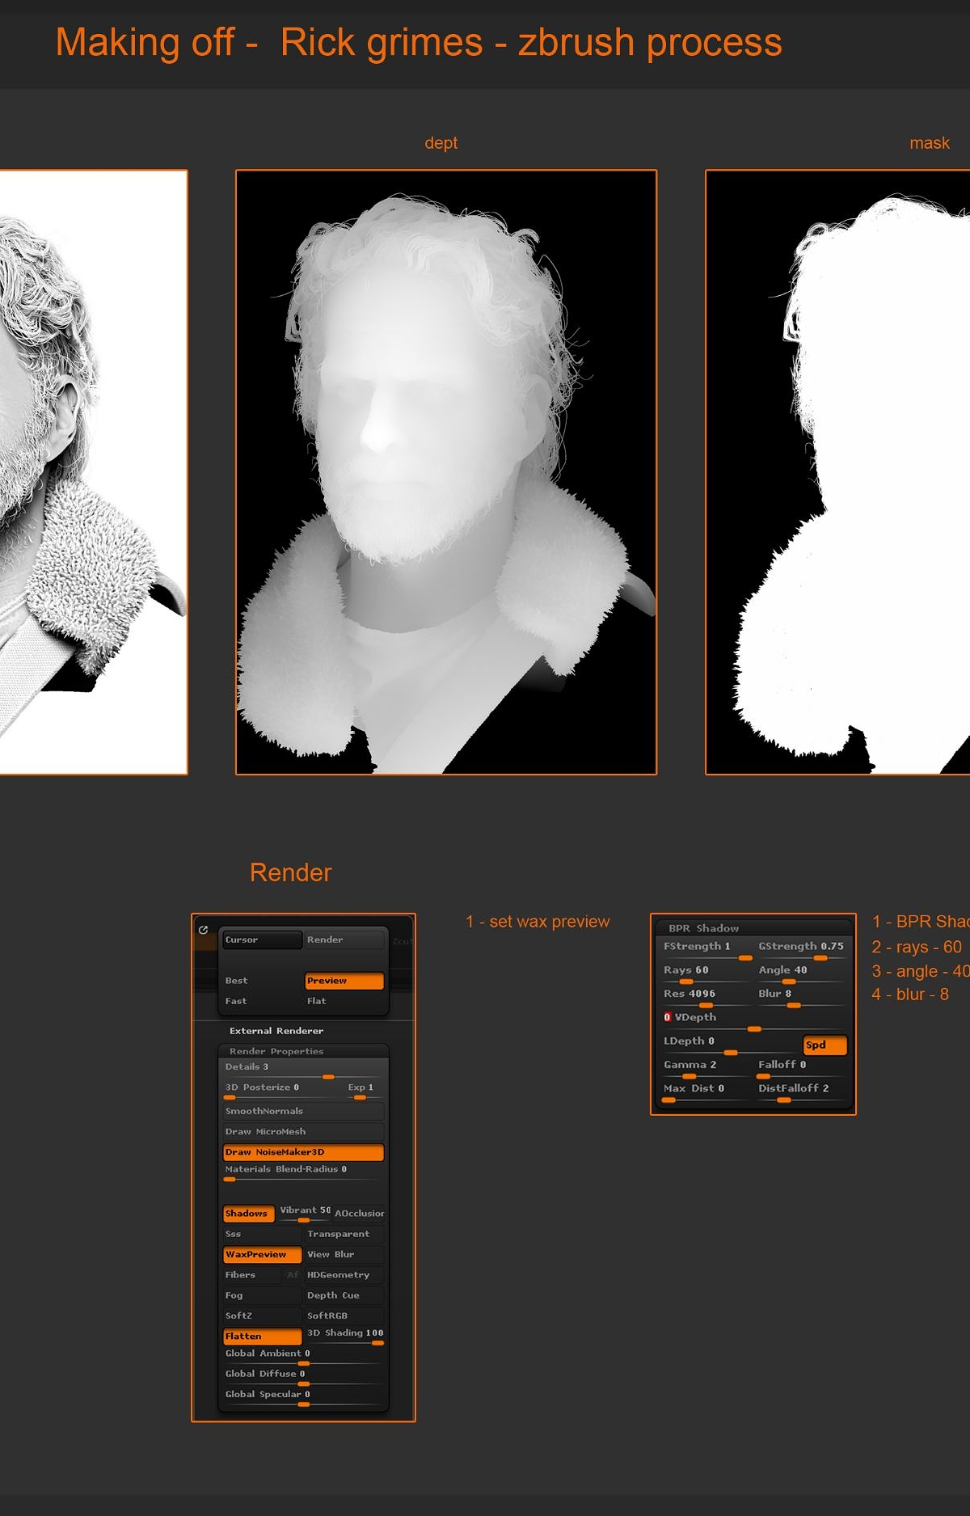Adjust the Global Specular slider
970x1516 pixels.
coord(303,1398)
